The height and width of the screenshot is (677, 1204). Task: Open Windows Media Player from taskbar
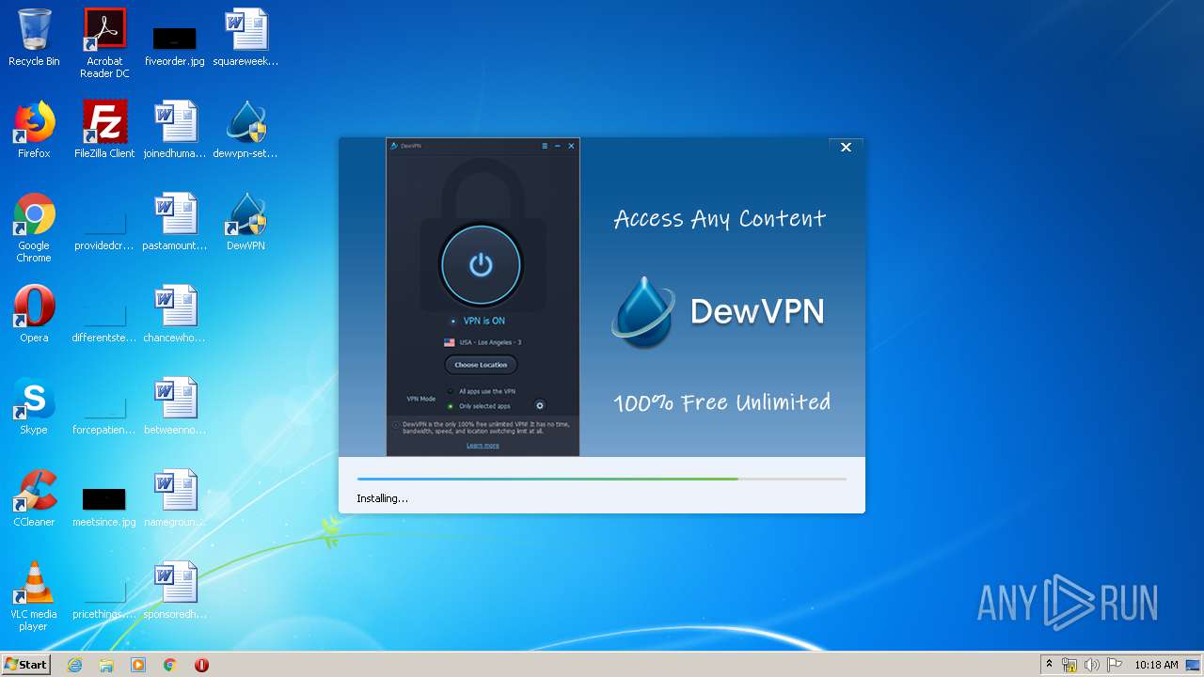138,665
